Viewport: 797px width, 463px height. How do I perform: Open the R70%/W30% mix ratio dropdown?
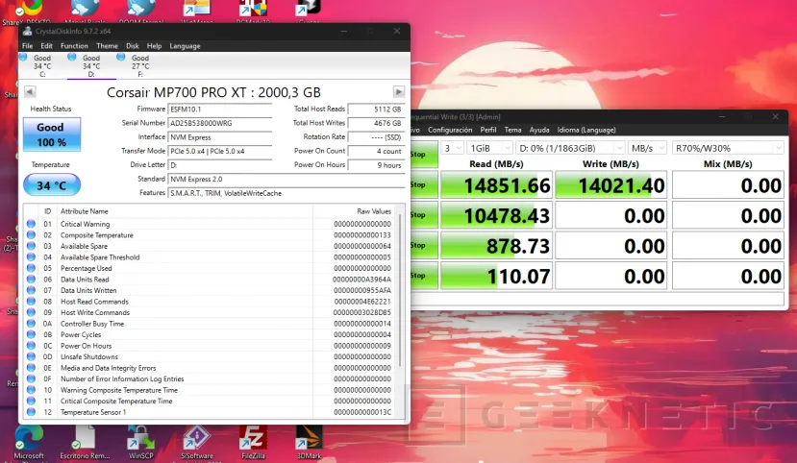coord(728,148)
